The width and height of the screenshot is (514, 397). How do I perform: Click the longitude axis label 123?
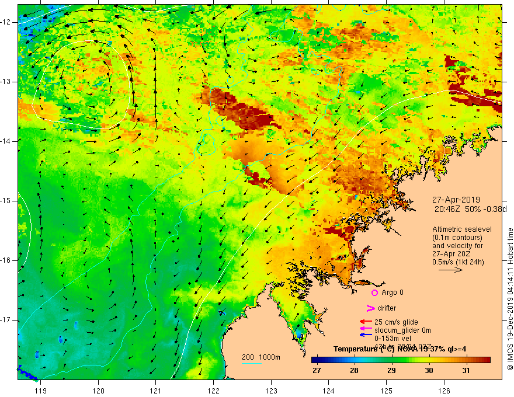271,391
